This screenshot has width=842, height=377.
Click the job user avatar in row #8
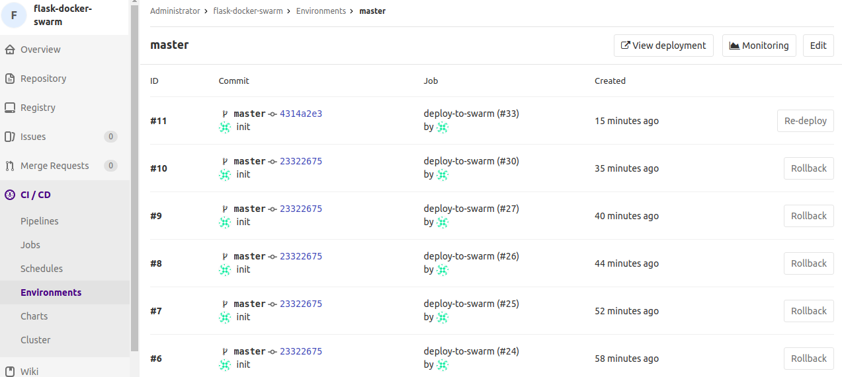442,269
